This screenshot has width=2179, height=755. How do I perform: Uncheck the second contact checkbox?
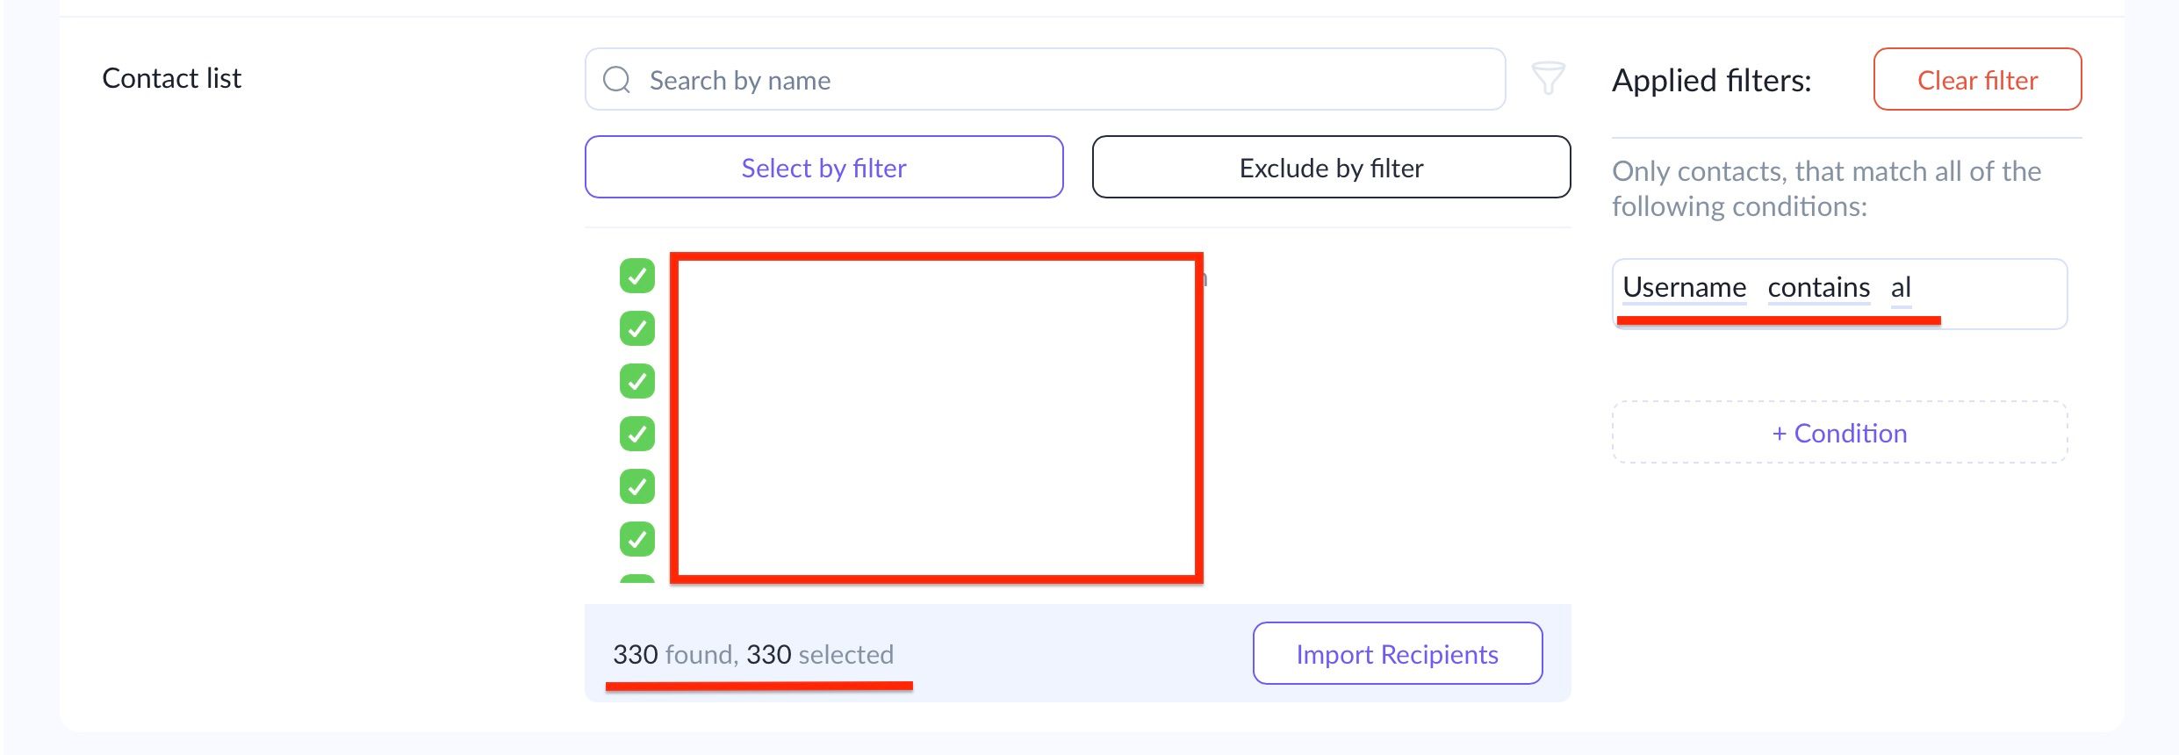637,328
